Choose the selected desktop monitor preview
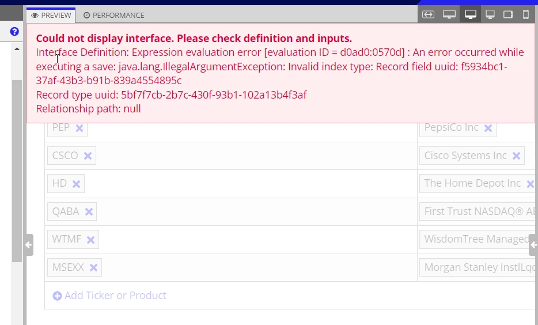538x325 pixels. [x=471, y=14]
